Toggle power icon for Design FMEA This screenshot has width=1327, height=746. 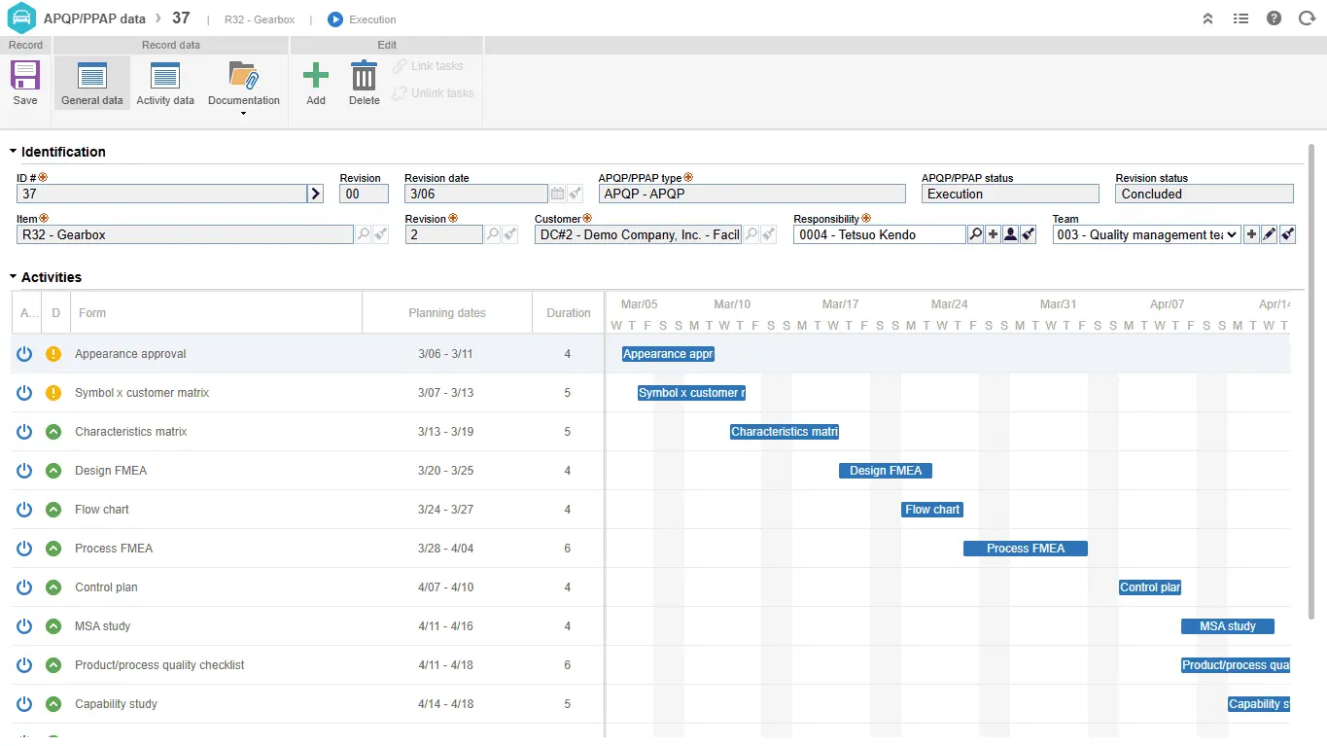[24, 471]
